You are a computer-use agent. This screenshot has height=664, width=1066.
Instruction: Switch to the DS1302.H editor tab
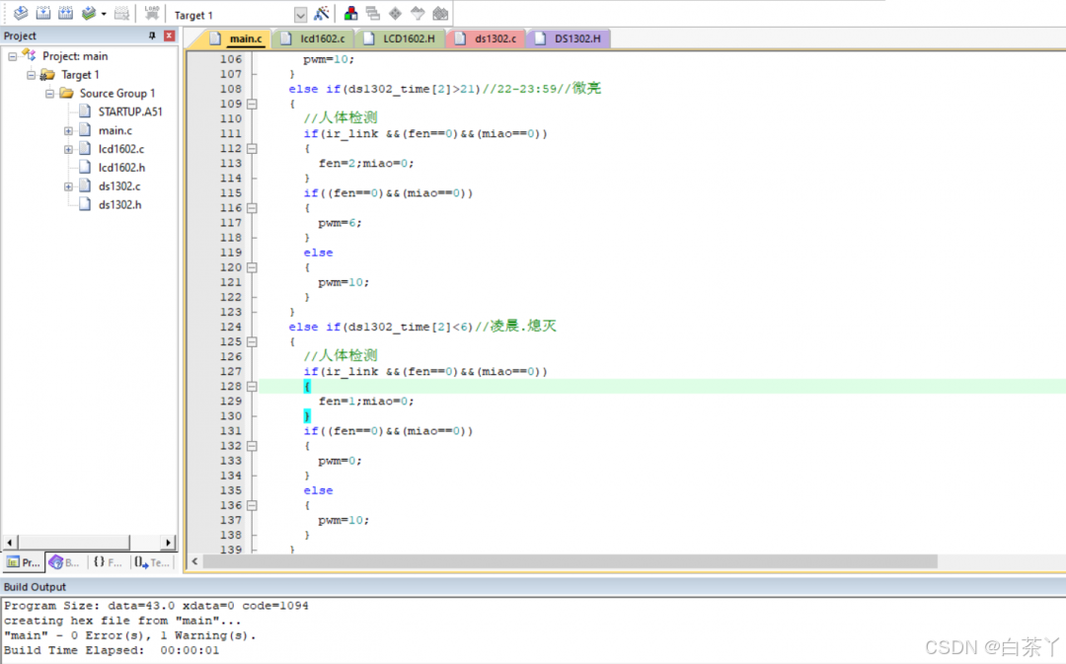575,38
